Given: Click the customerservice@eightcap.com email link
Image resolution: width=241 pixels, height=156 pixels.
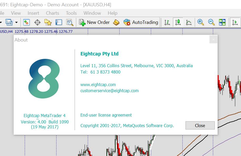Looking at the screenshot, I should coord(109,91).
